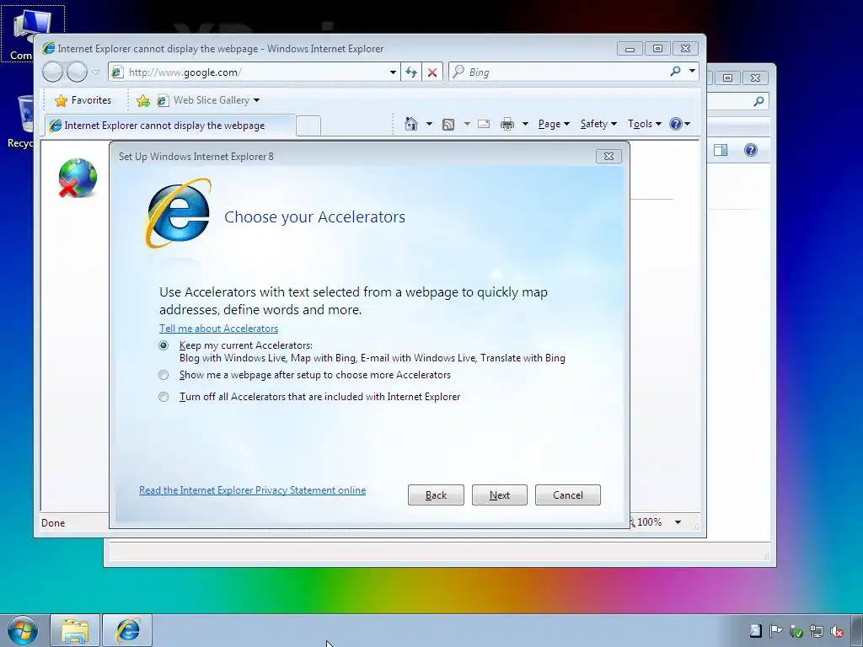Click the Print icon in command bar
Viewport: 863px width, 647px height.
(x=507, y=124)
